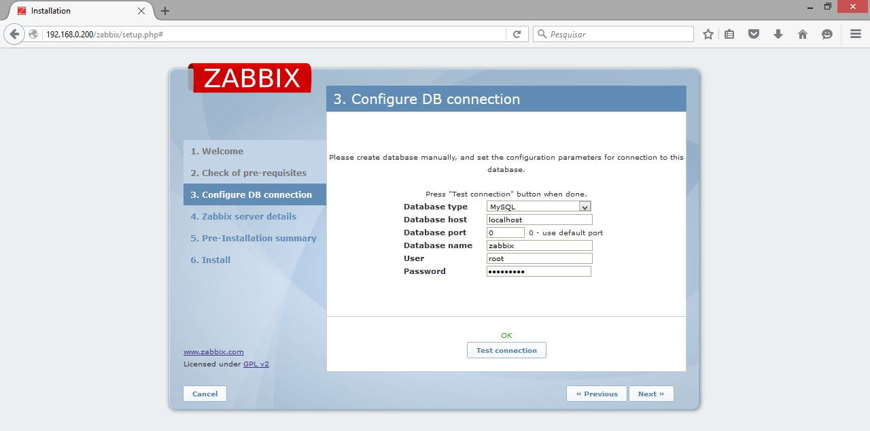870x431 pixels.
Task: Bookmark this page with the star icon
Action: coord(708,34)
